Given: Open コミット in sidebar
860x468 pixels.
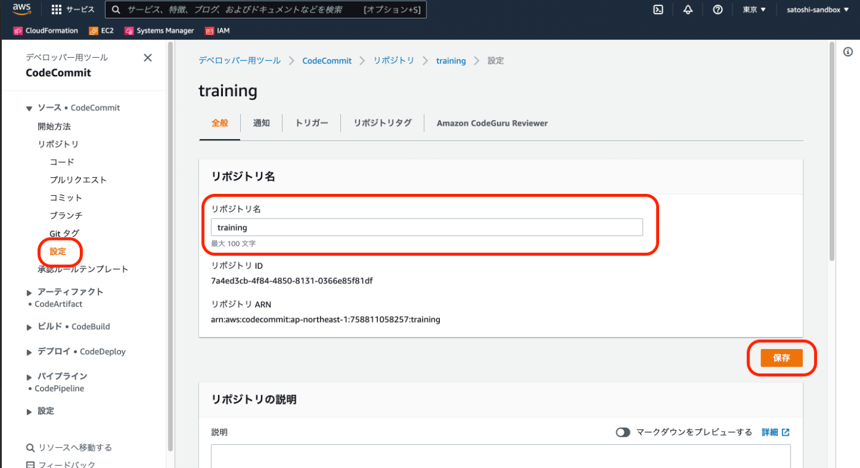Looking at the screenshot, I should [66, 198].
